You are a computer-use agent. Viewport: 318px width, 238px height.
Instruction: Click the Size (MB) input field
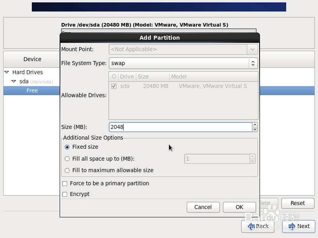179,127
